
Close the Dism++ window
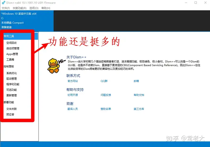[205, 3]
